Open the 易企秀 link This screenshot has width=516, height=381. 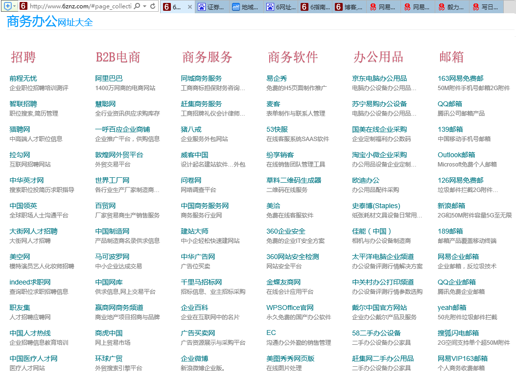[277, 78]
